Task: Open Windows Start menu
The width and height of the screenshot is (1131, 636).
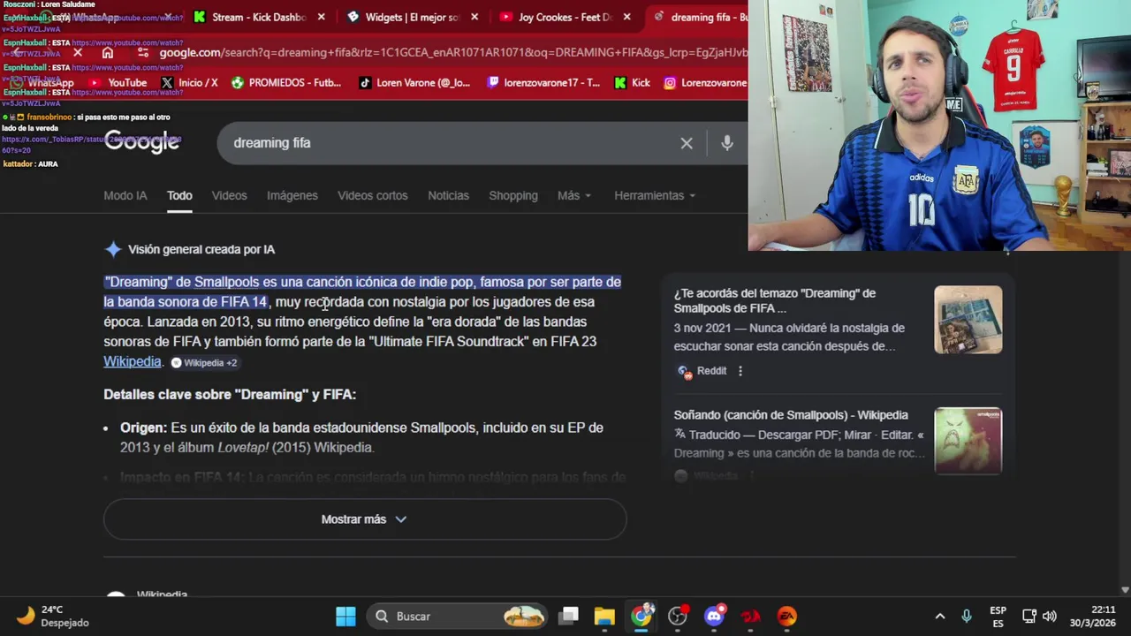Action: pyautogui.click(x=345, y=616)
